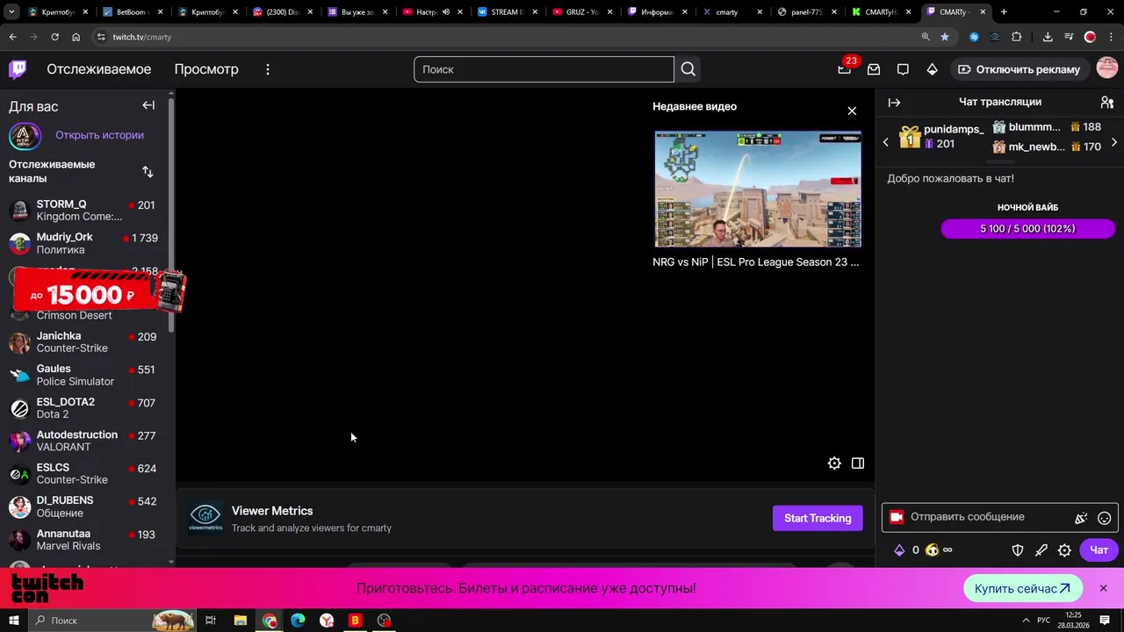This screenshot has height=632, width=1124.
Task: Click the search magnifier button
Action: pyautogui.click(x=688, y=69)
